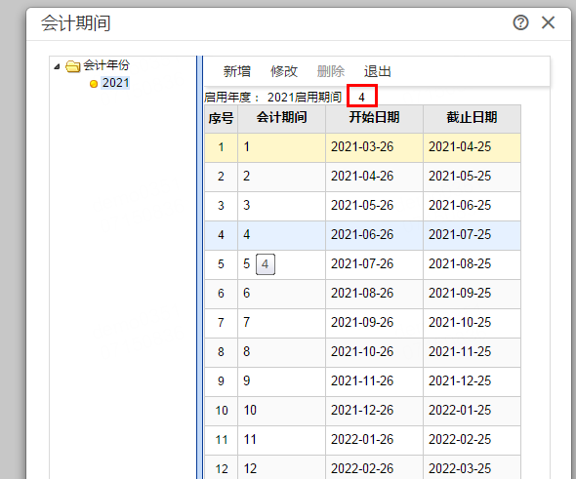Click the 序号 column header
The width and height of the screenshot is (576, 479).
pyautogui.click(x=222, y=119)
